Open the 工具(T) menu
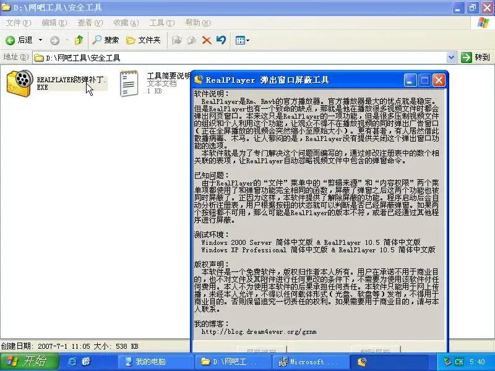 click(x=162, y=23)
